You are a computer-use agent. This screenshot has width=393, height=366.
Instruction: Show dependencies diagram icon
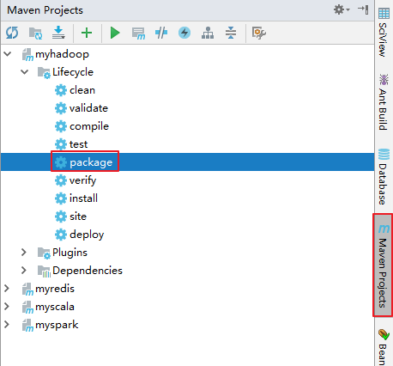[208, 33]
